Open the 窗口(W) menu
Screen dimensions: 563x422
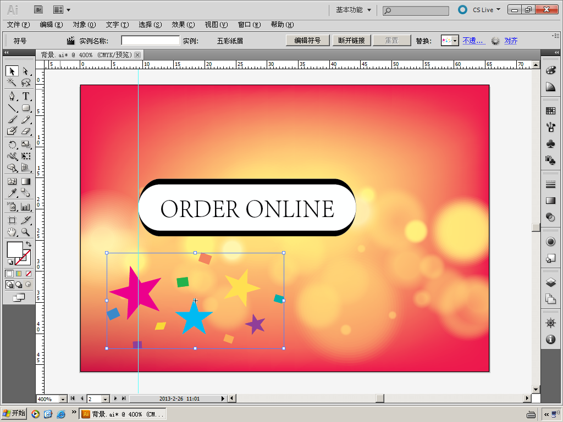pos(249,25)
